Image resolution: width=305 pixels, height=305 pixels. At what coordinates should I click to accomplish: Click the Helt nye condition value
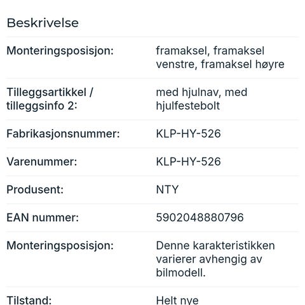[177, 300]
